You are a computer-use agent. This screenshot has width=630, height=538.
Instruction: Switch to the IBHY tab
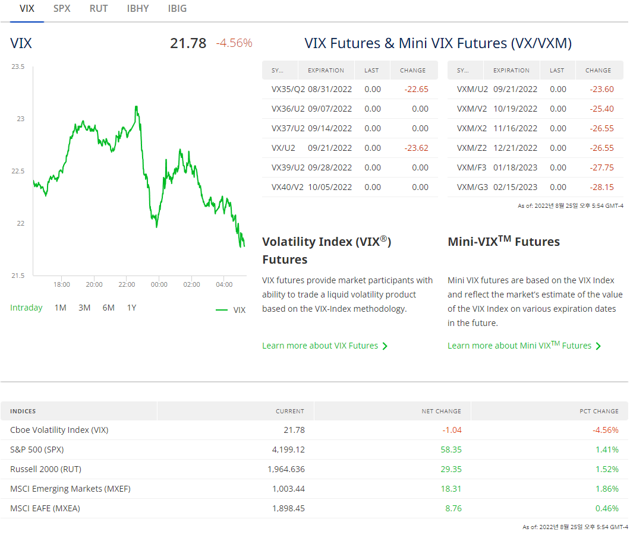(x=138, y=8)
